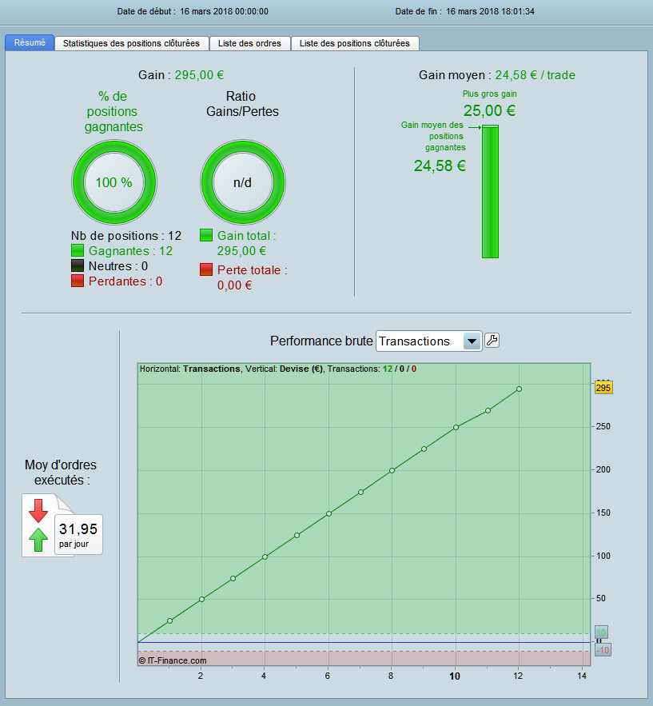Click the 'Nb de positions : 12' text
The width and height of the screenshot is (653, 706).
(126, 236)
